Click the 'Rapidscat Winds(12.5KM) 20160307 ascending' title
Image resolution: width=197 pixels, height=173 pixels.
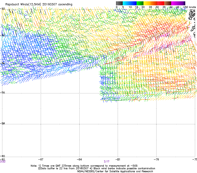39,5
